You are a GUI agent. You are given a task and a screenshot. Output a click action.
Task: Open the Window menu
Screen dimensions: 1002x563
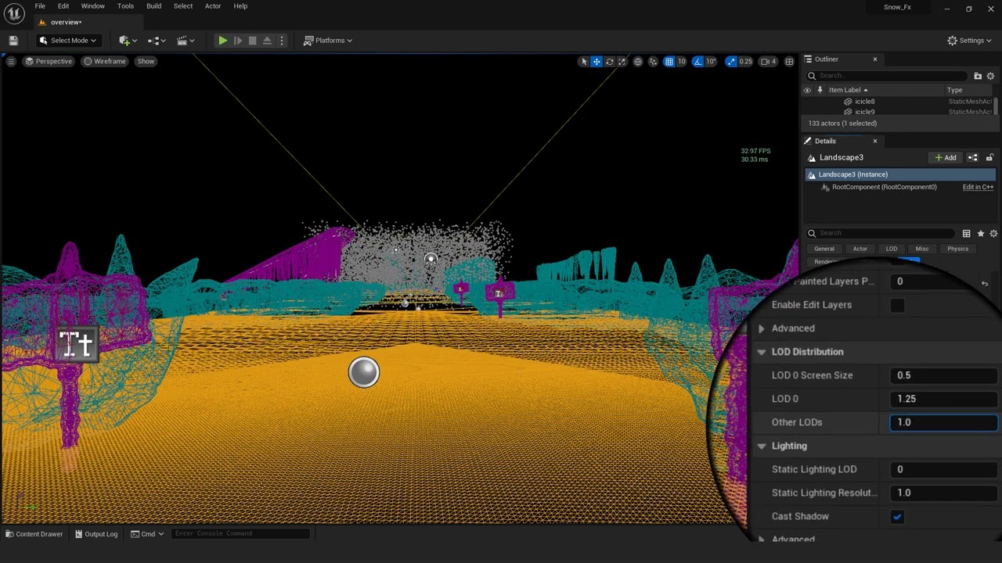[93, 6]
